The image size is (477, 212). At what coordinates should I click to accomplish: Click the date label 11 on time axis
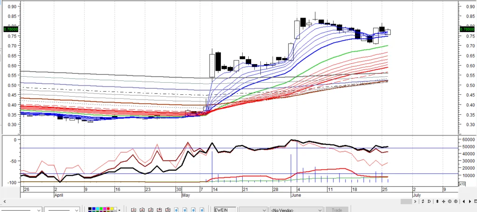point(330,190)
